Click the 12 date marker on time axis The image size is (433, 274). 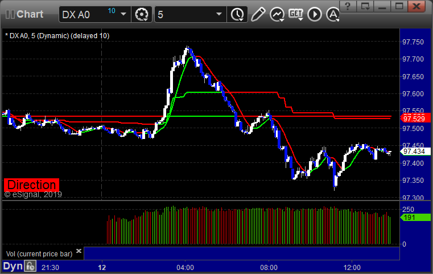[102, 267]
